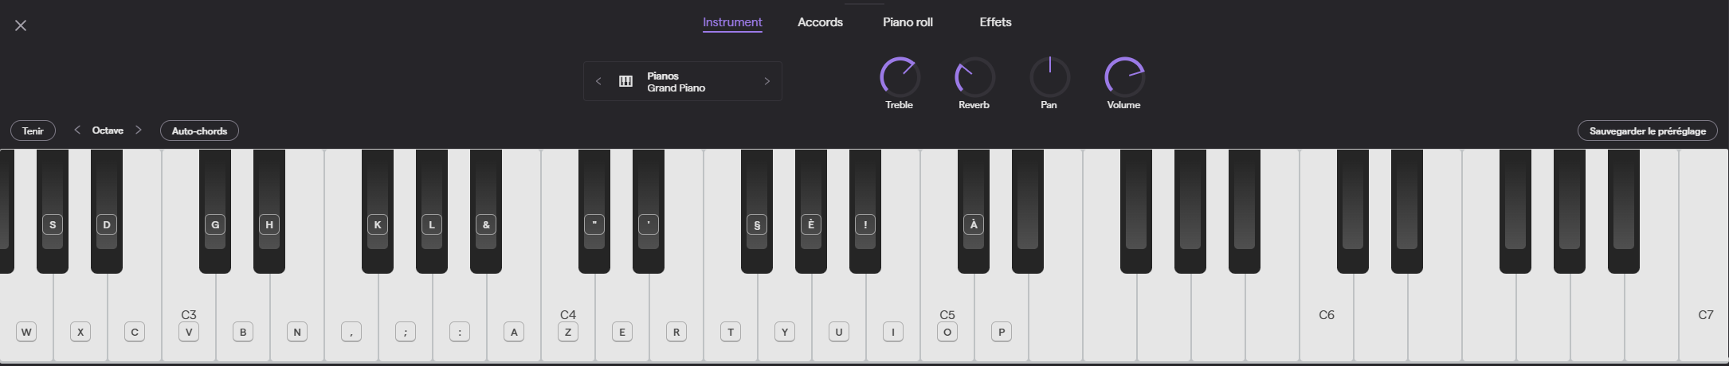Close the instrument panel with the X icon
The height and width of the screenshot is (366, 1729).
coord(21,25)
